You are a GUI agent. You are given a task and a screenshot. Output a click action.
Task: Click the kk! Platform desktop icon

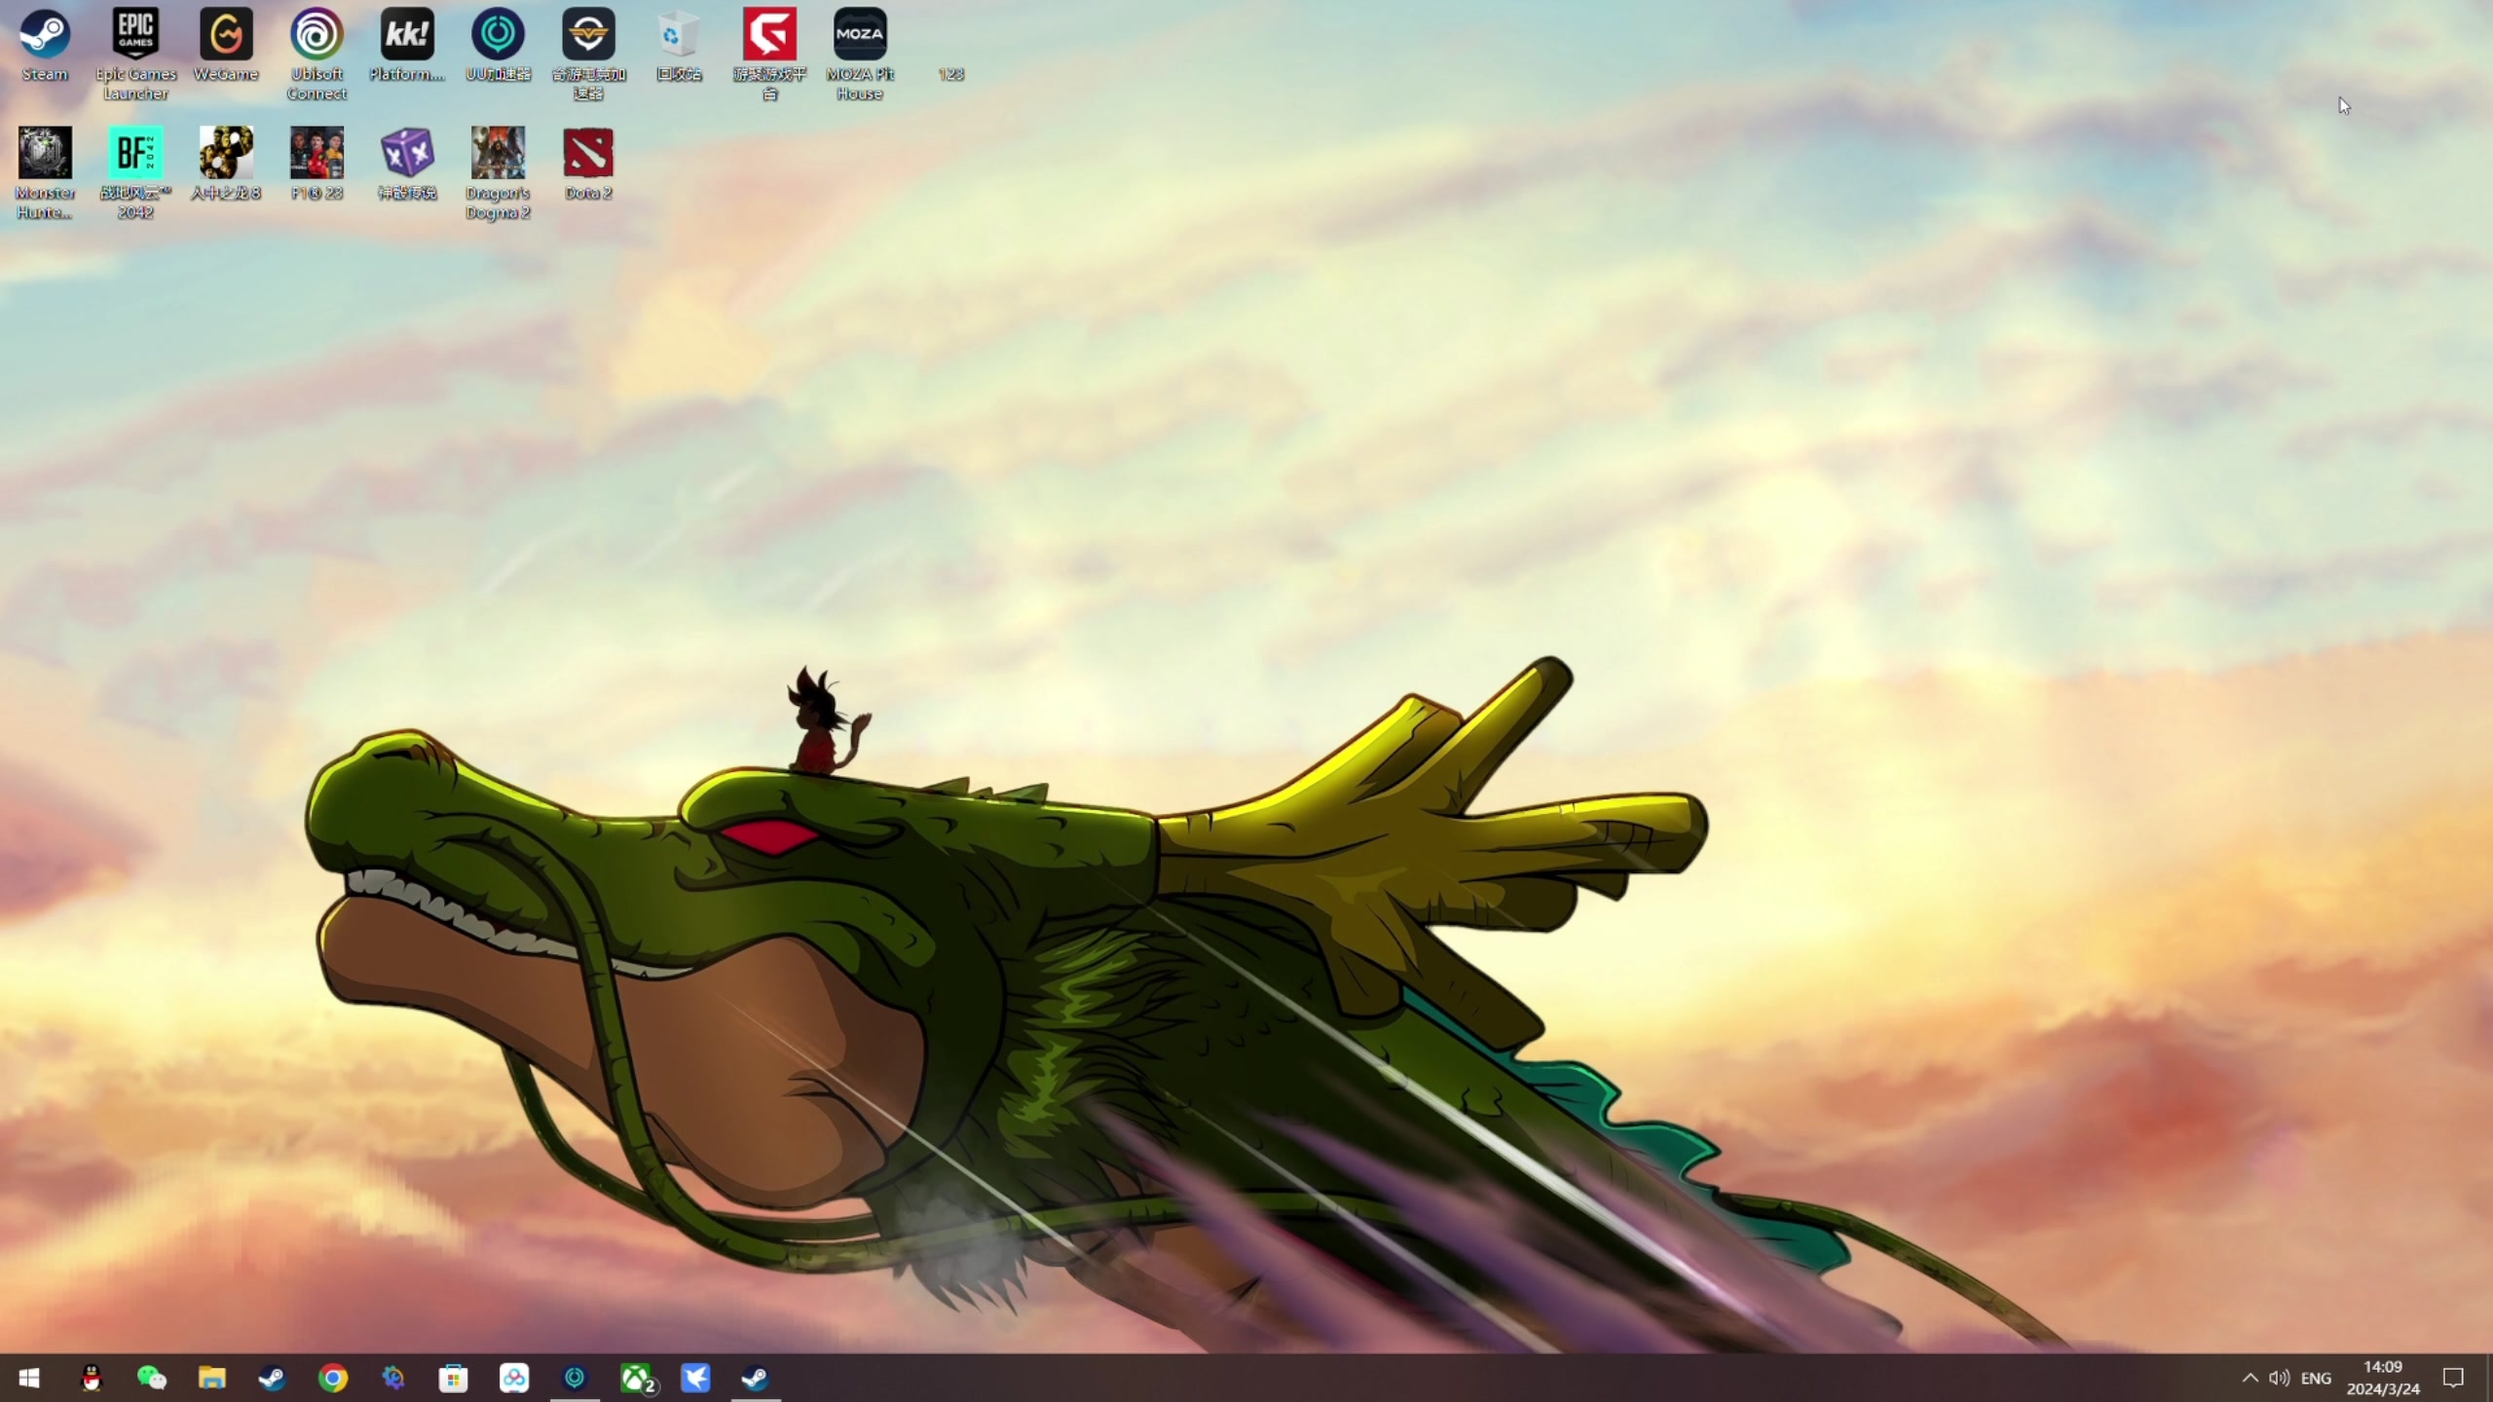tap(407, 35)
